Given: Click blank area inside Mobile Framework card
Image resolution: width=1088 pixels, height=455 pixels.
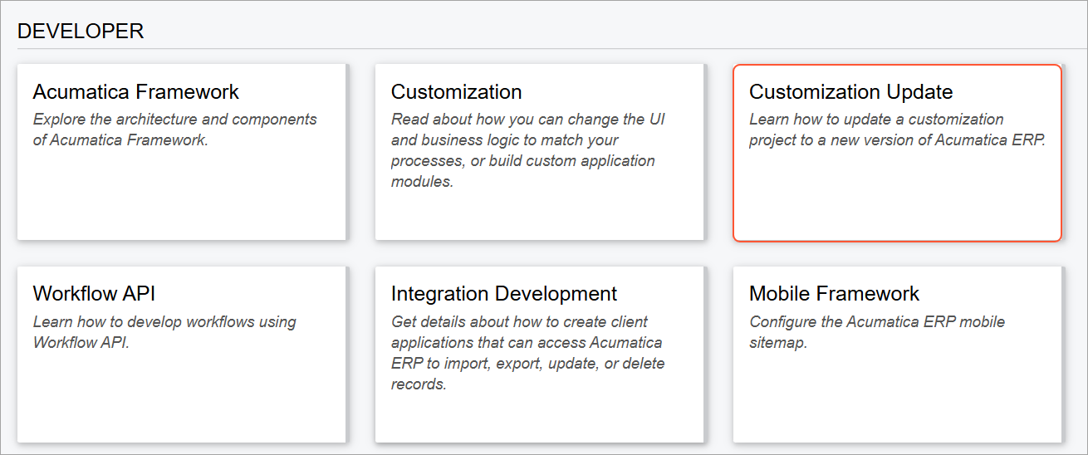Looking at the screenshot, I should [897, 399].
